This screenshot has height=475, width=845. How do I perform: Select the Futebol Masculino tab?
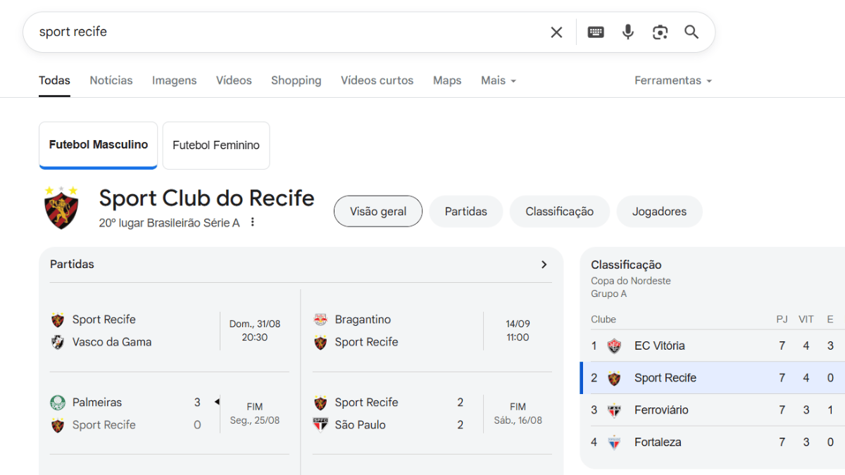point(99,145)
